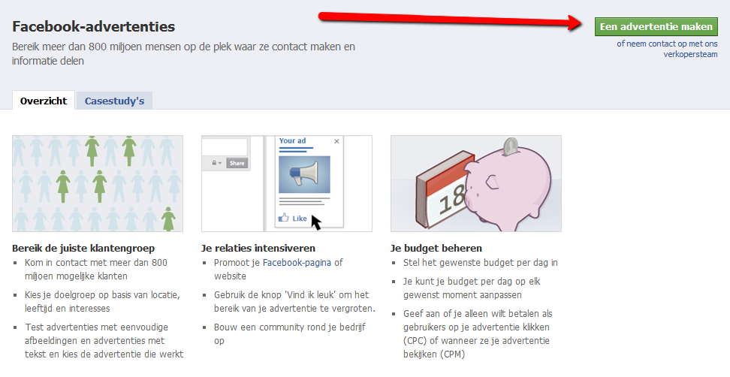Click 'Stel het gewenste budget per dag in'
730x377 pixels.
[x=481, y=263]
